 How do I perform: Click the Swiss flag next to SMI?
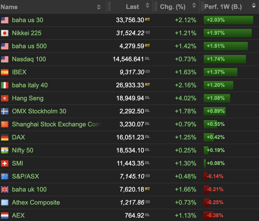5,163
